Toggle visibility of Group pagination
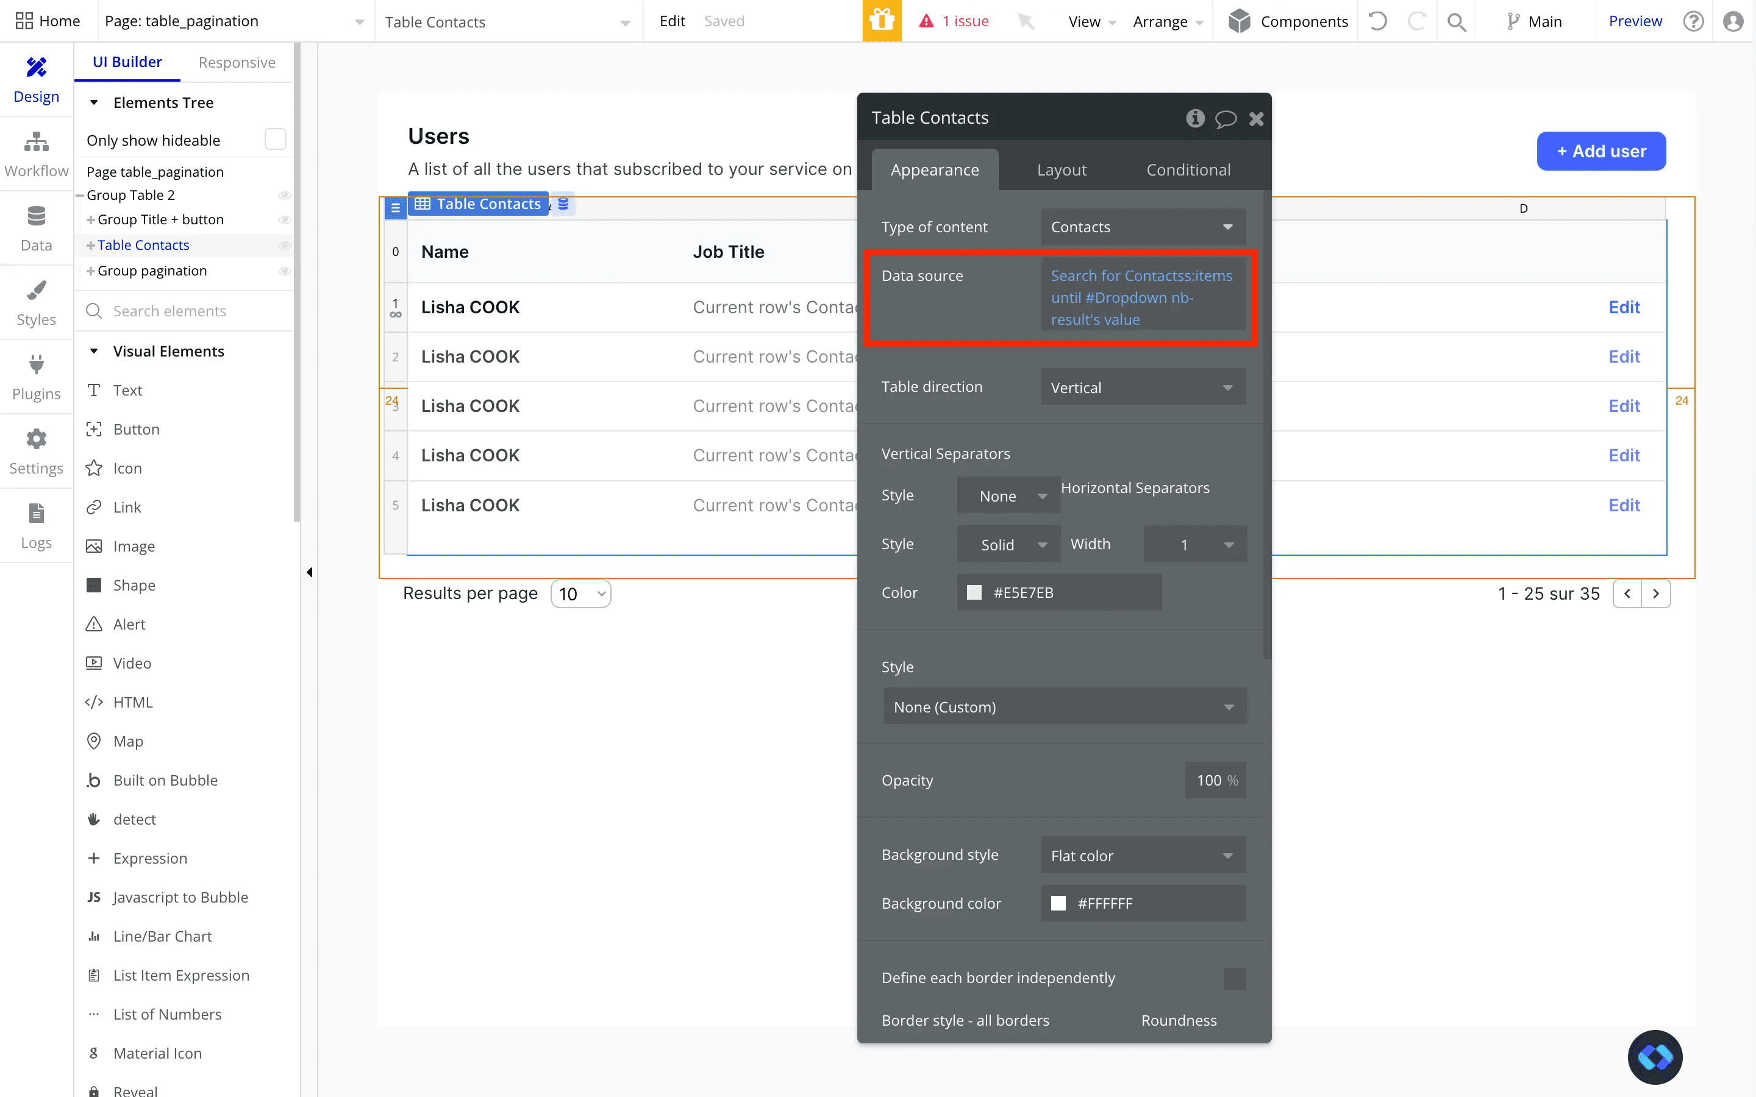 pos(285,271)
